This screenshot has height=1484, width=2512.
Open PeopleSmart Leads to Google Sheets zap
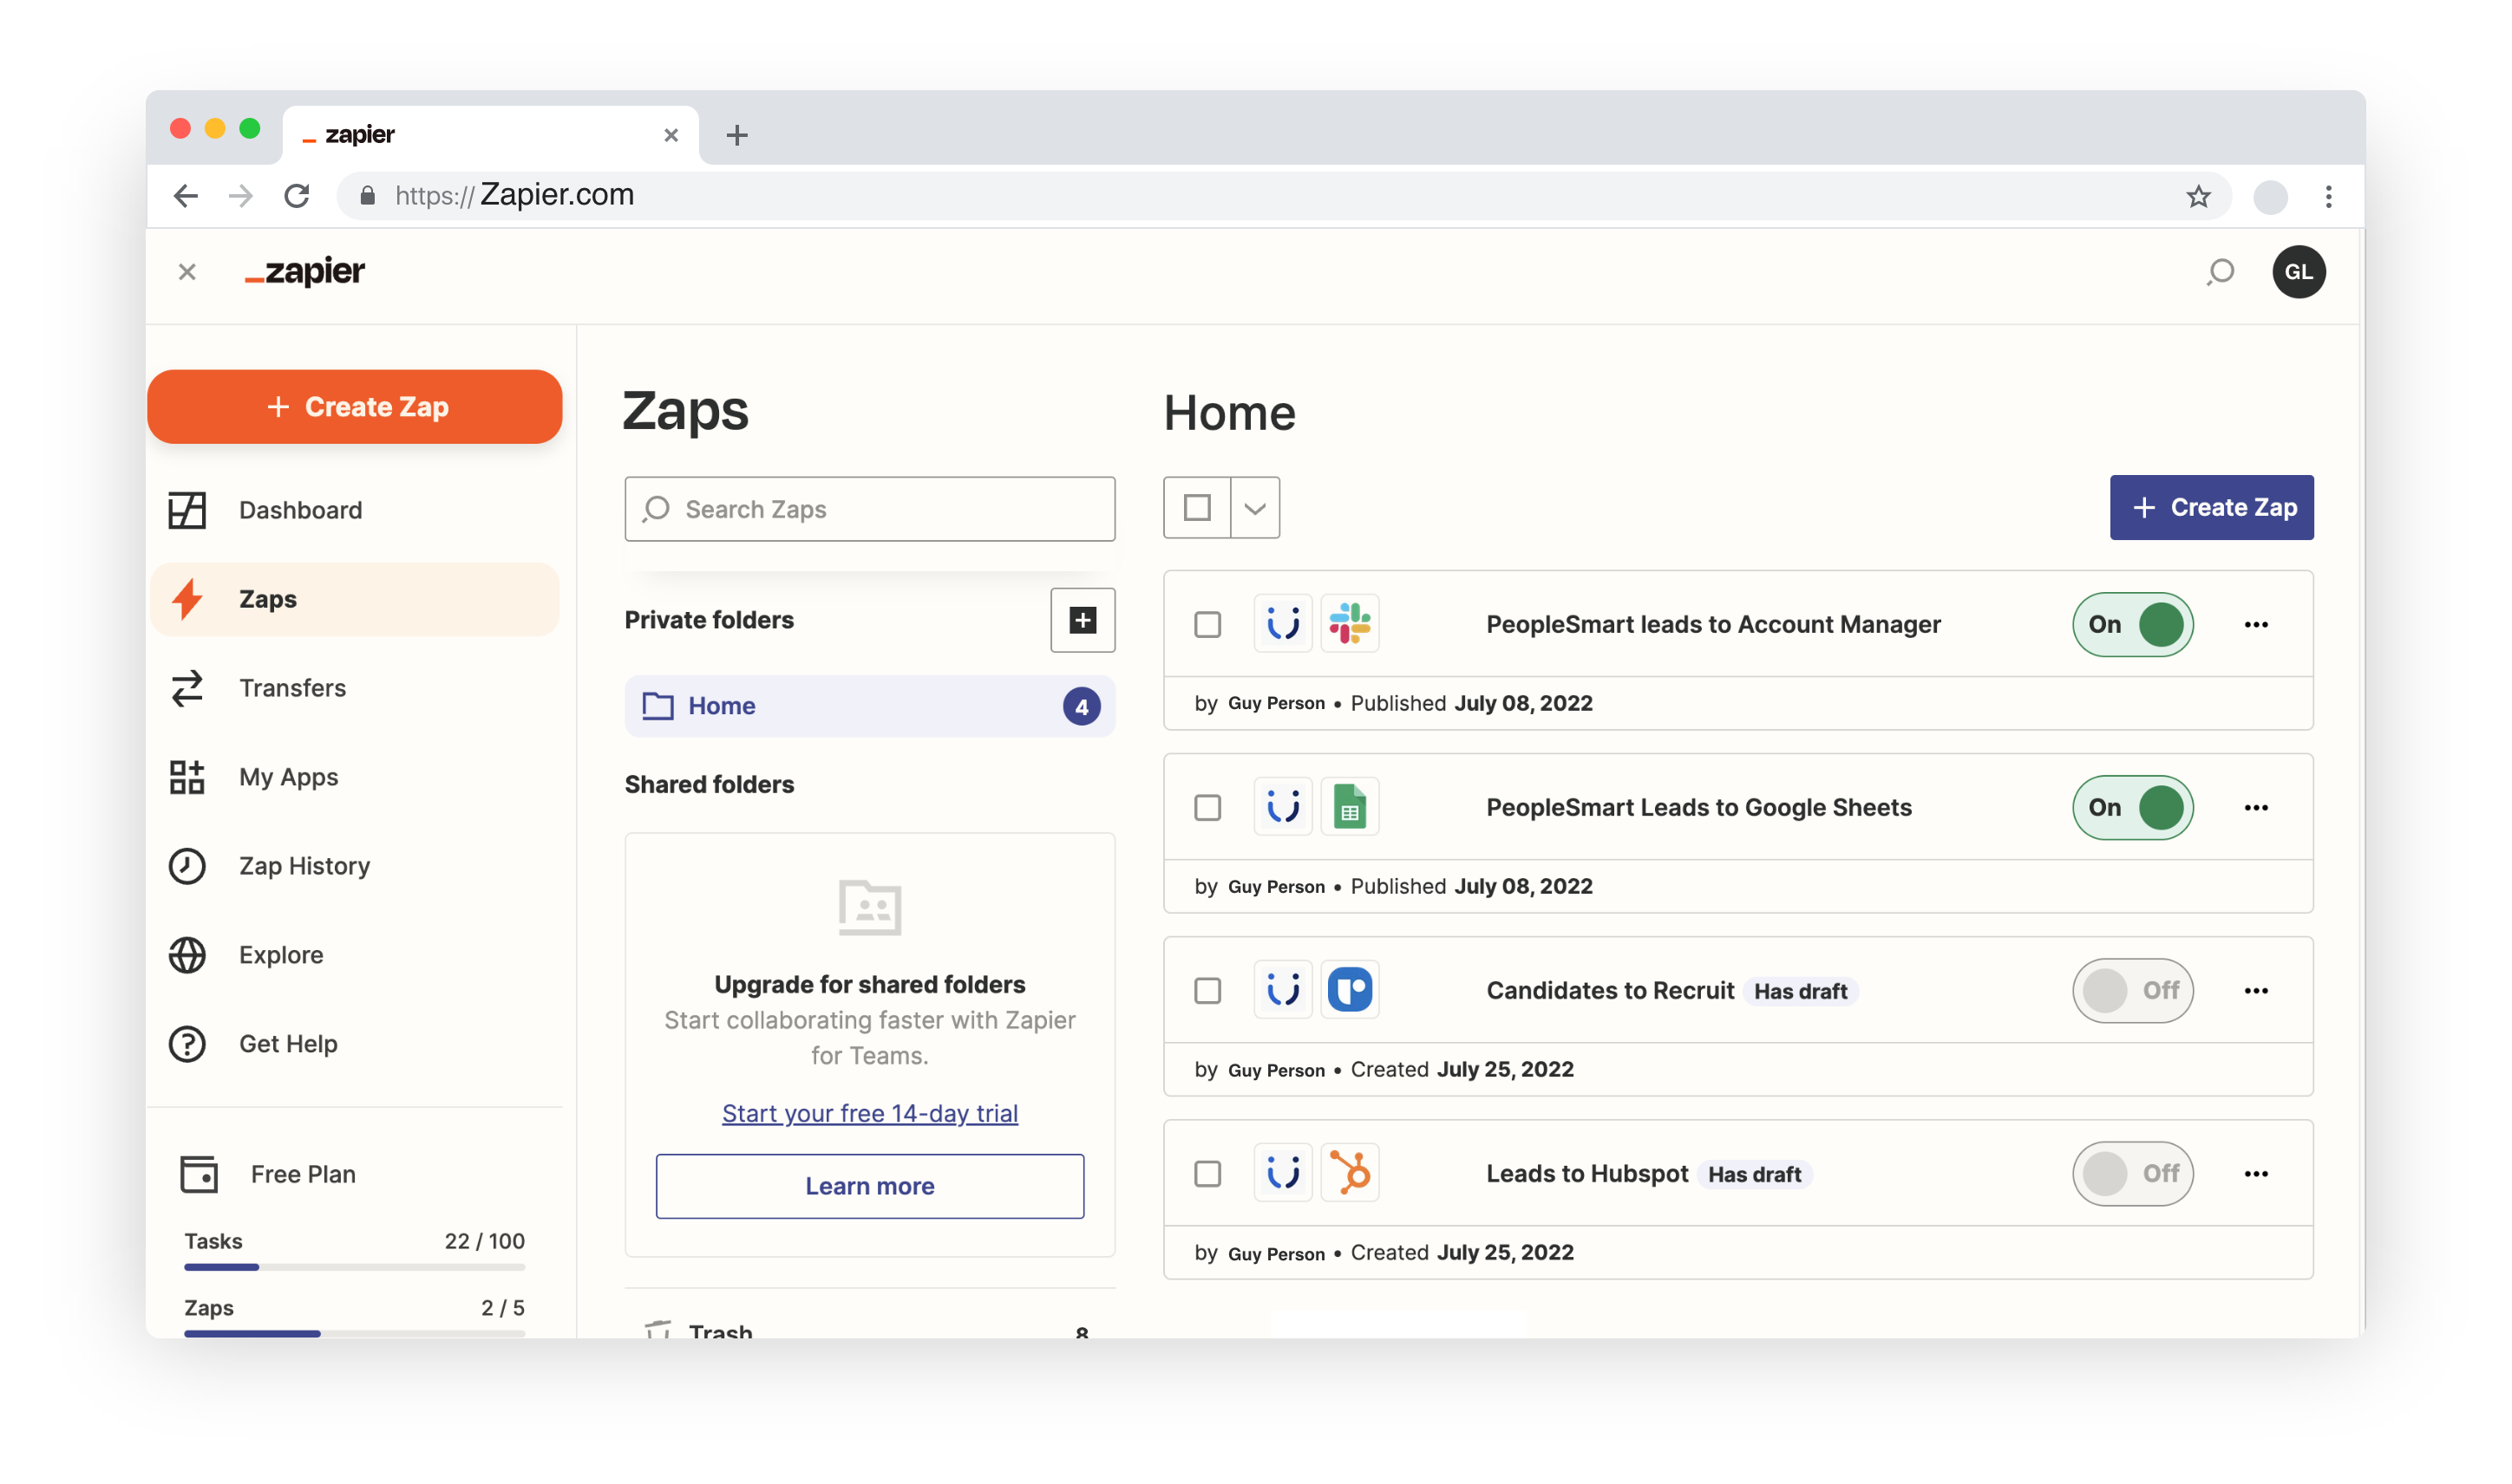pyautogui.click(x=1698, y=808)
